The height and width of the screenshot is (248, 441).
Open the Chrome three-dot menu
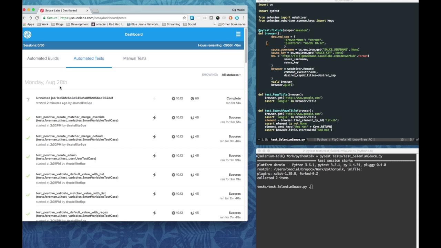(x=244, y=18)
